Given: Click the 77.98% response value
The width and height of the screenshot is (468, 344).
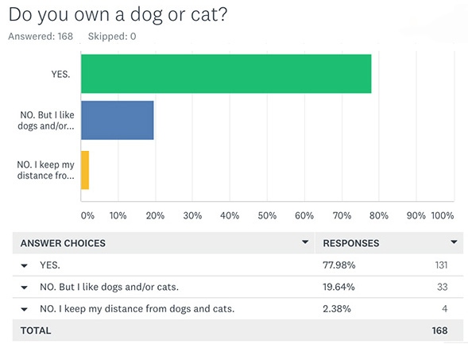Looking at the screenshot, I should 339,265.
